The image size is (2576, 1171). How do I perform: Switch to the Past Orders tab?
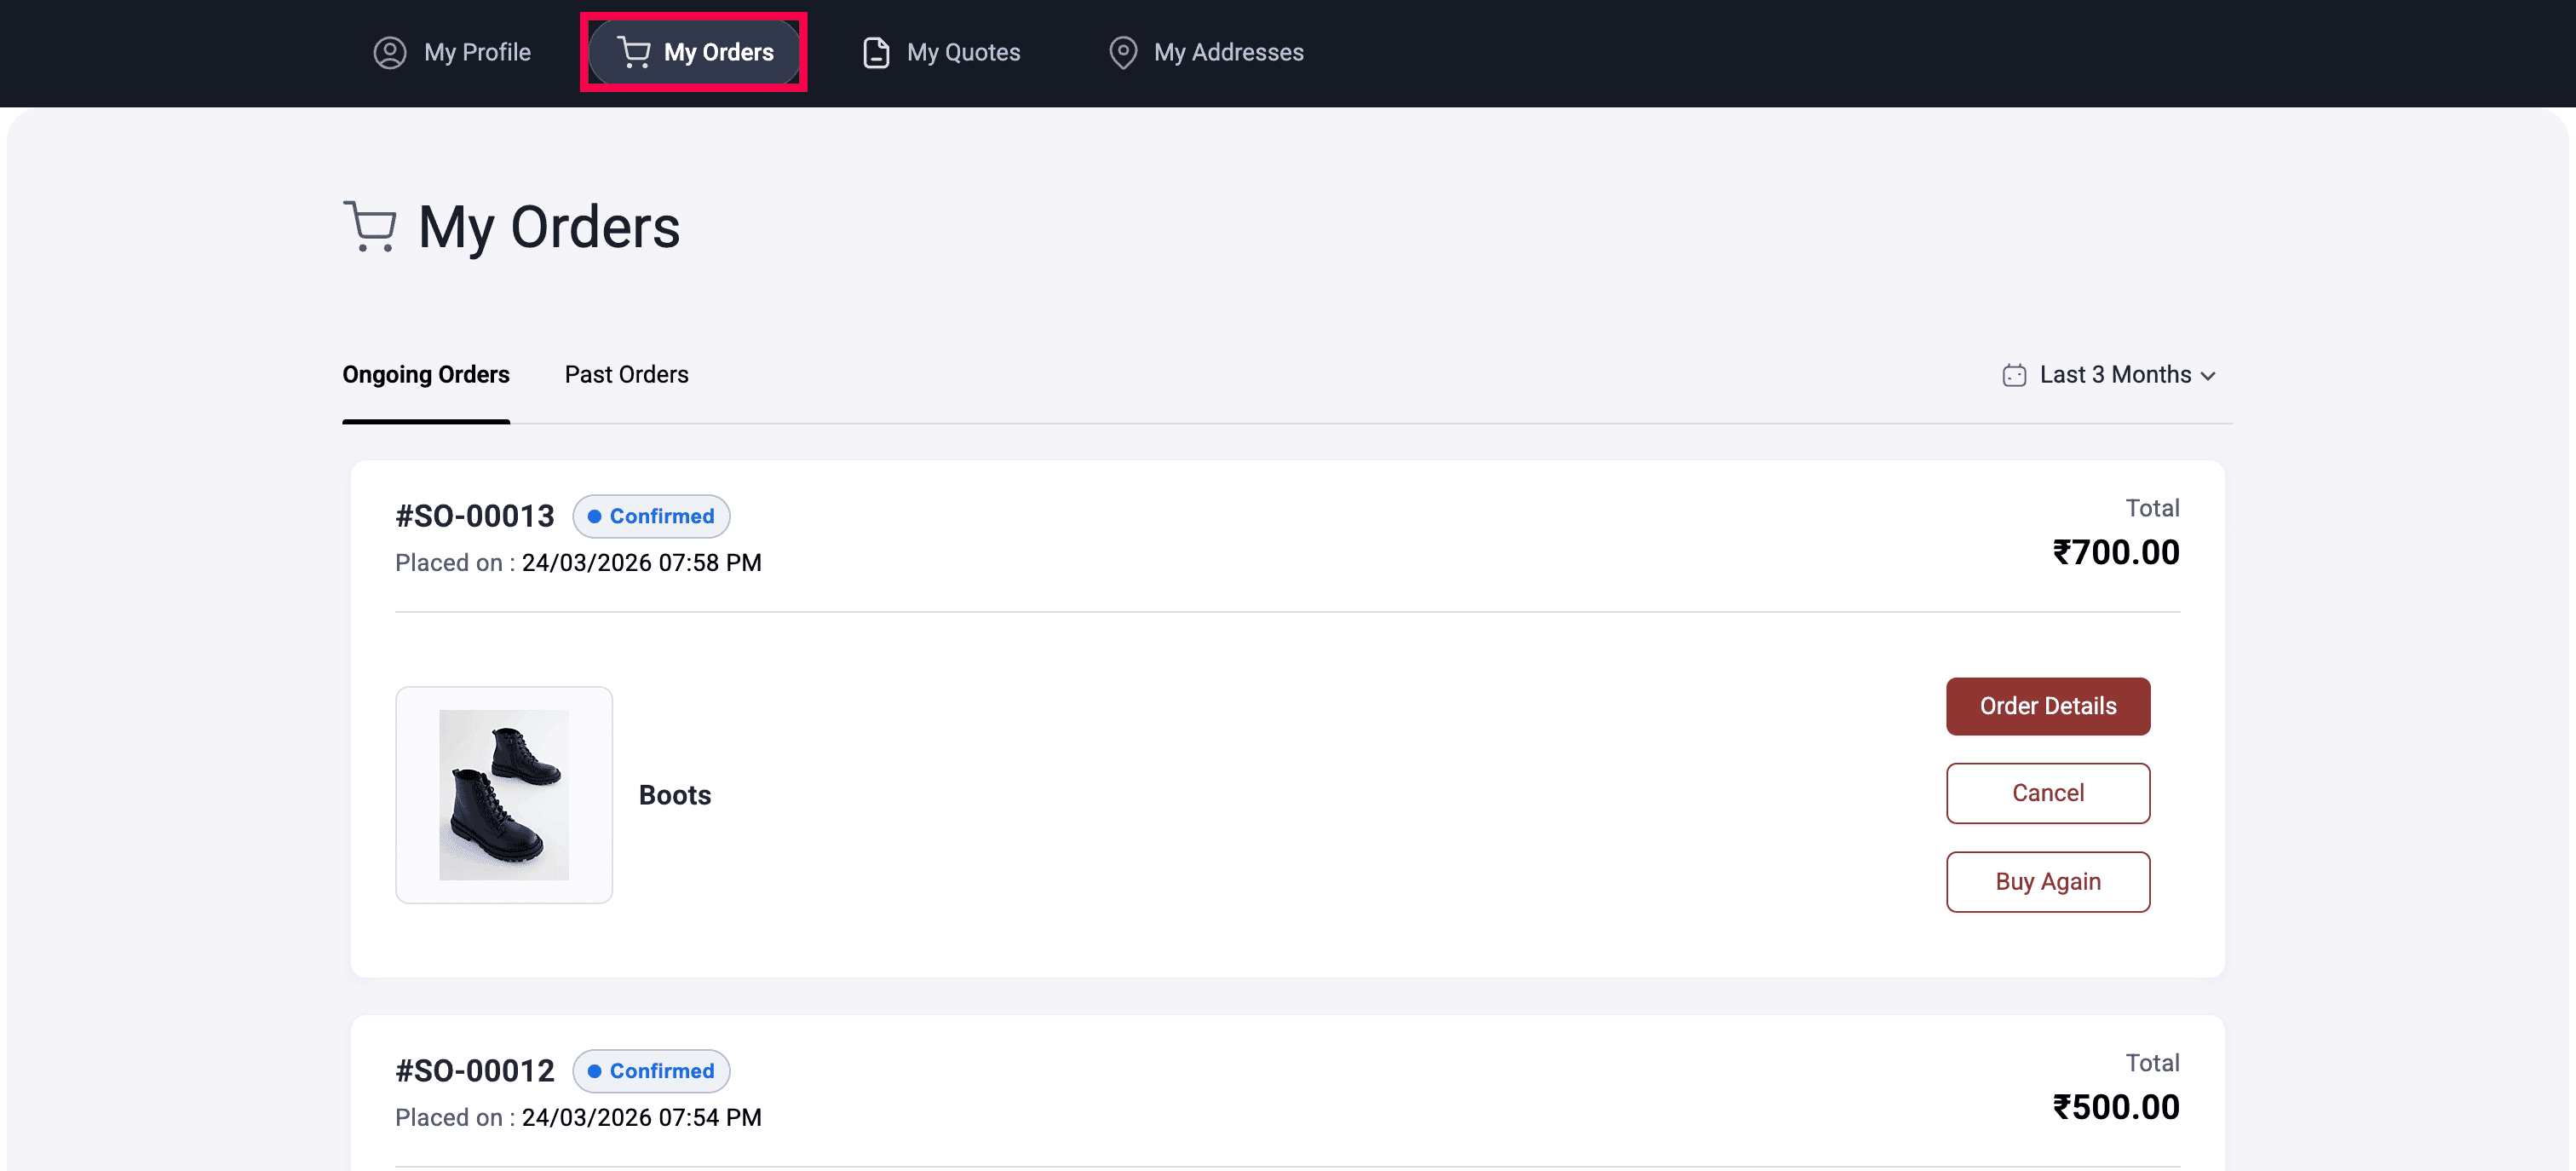coord(627,374)
